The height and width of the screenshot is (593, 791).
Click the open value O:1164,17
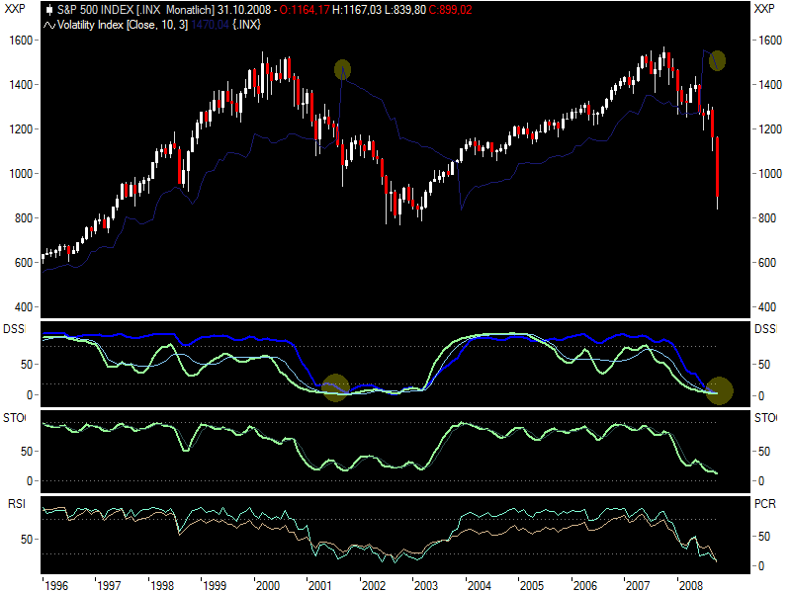coord(305,10)
